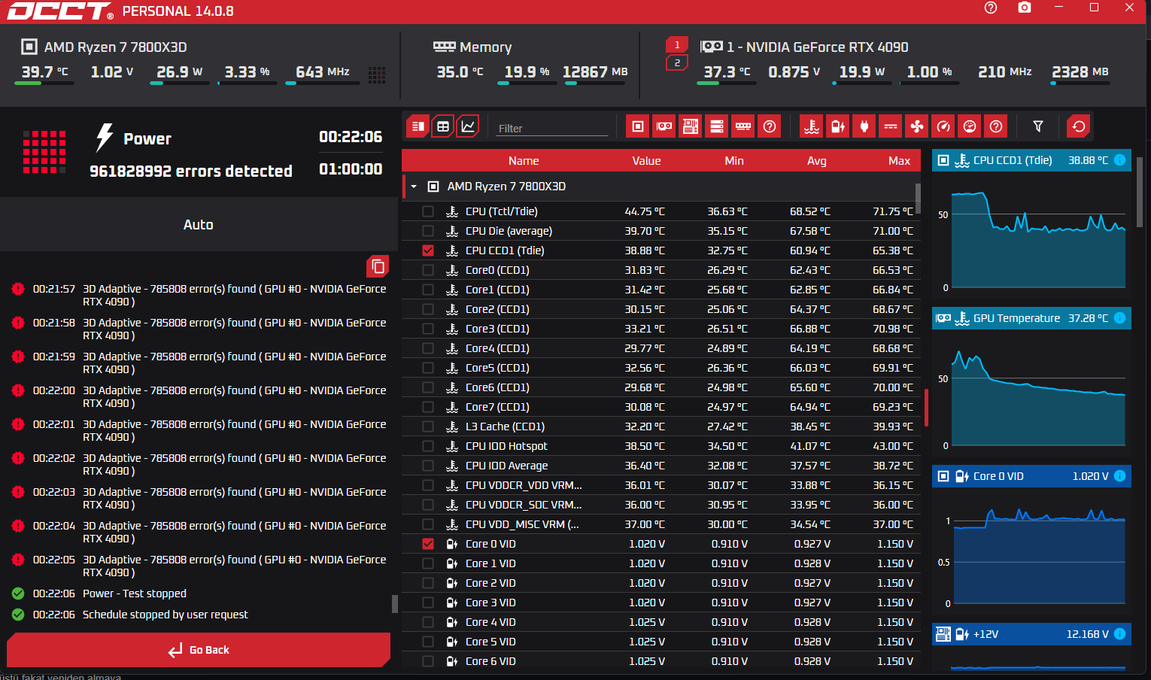Viewport: 1151px width, 680px height.
Task: Open info for CPU CCD1 (Tdie) graph
Action: click(1119, 160)
